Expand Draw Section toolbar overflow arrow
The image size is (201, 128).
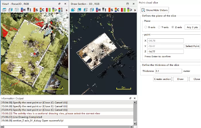[x=135, y=10]
